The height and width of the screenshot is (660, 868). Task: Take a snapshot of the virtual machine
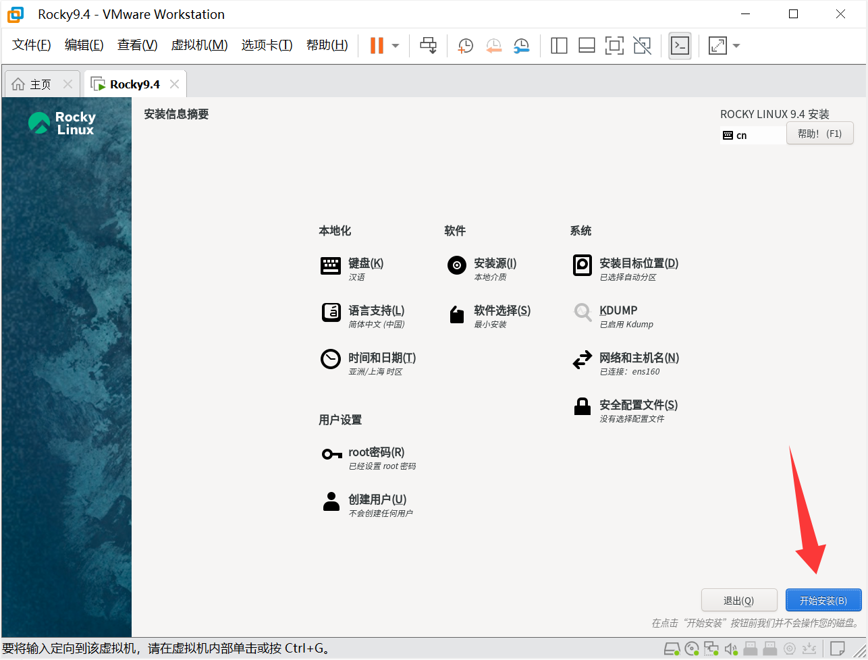tap(466, 45)
